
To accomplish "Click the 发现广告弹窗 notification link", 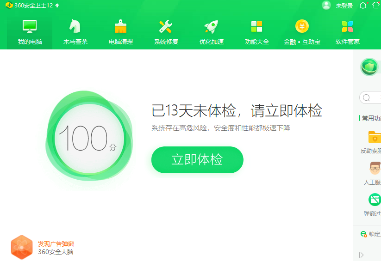I will tap(56, 243).
